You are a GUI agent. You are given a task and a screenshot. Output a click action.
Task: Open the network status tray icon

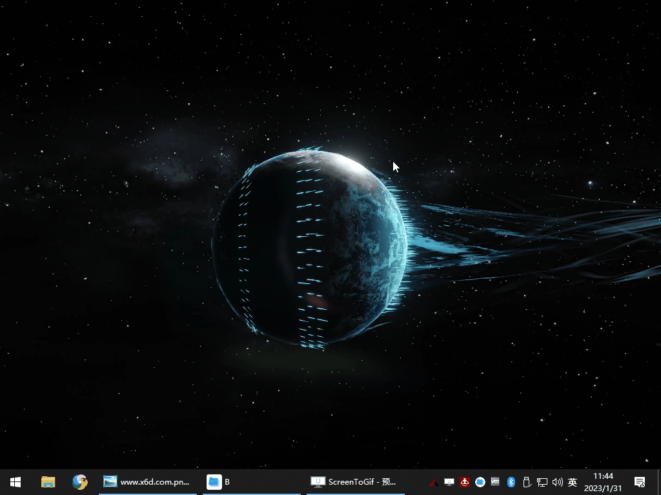click(542, 482)
